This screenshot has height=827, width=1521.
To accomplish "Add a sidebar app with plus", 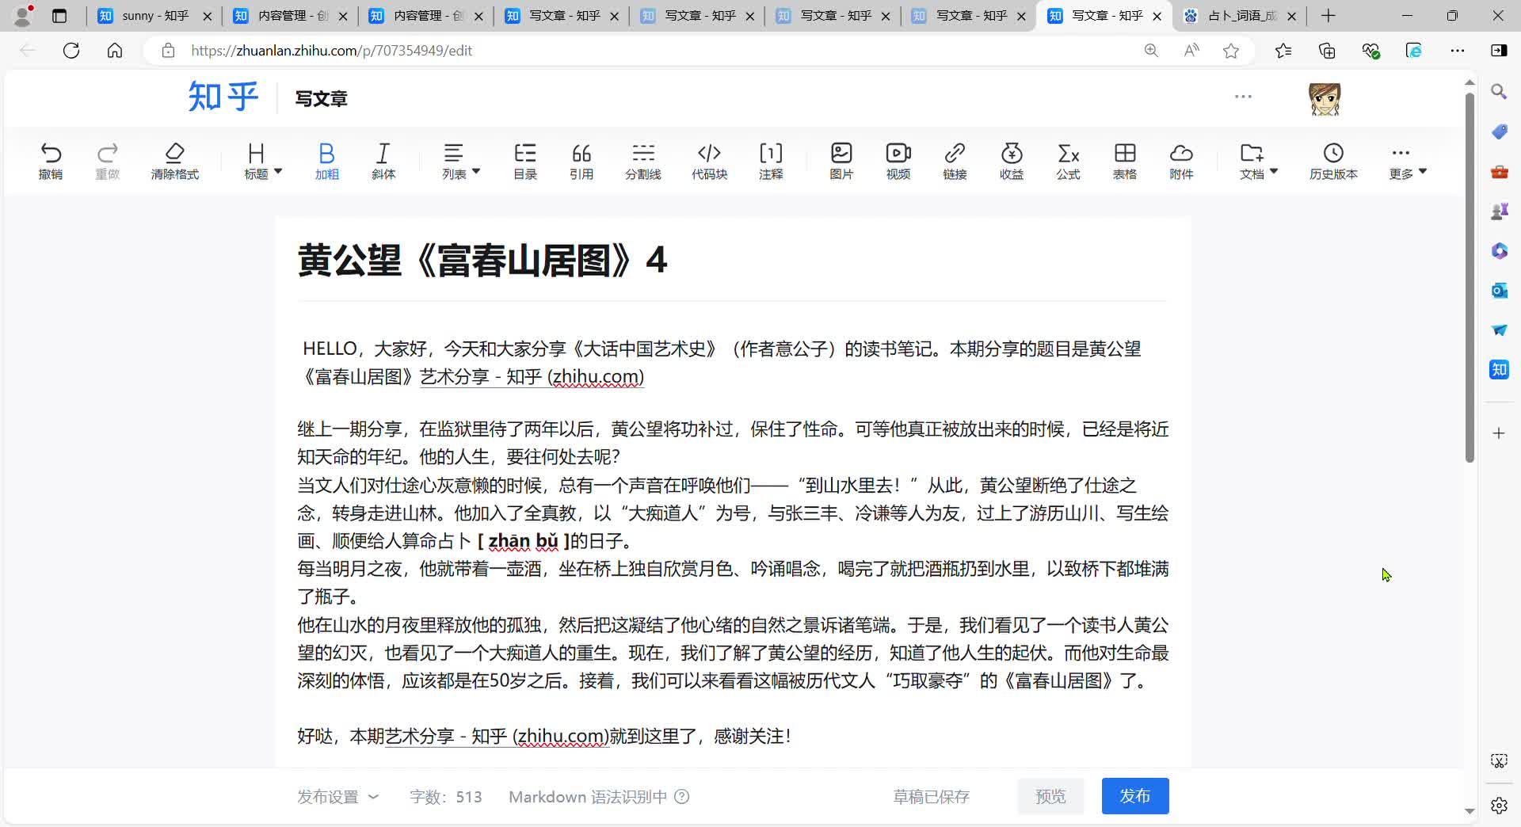I will pos(1499,433).
